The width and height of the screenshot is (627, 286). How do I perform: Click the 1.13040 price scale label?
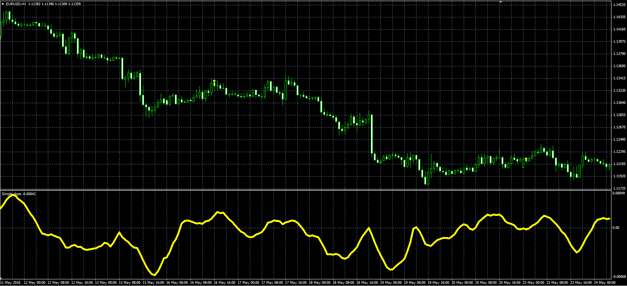pyautogui.click(x=619, y=103)
